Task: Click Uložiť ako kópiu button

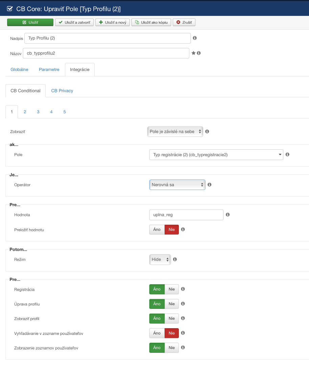Action: point(151,22)
